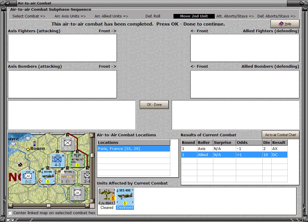308x222 pixels.
Task: Click the DC result cell
Action: (x=280, y=155)
